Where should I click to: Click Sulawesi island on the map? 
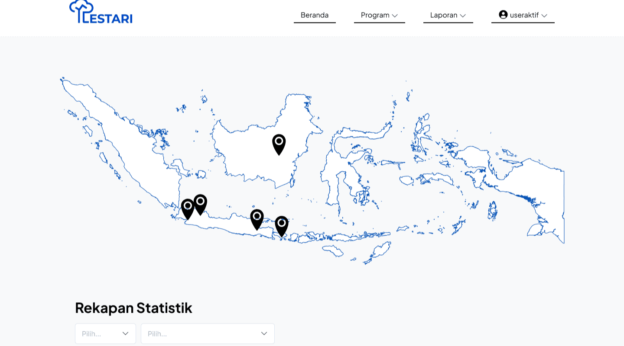342,173
